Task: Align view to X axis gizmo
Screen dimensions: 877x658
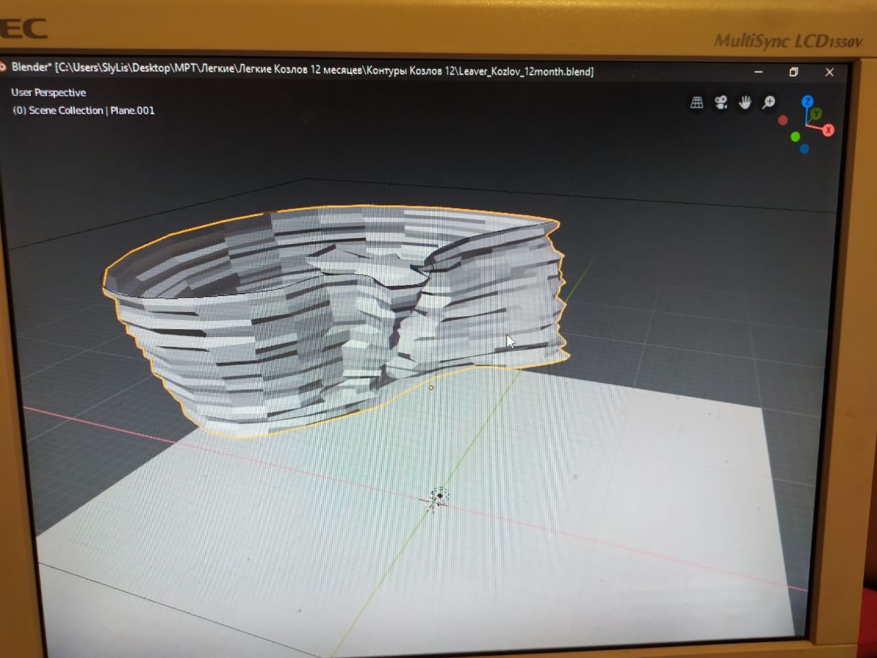Action: (x=828, y=130)
